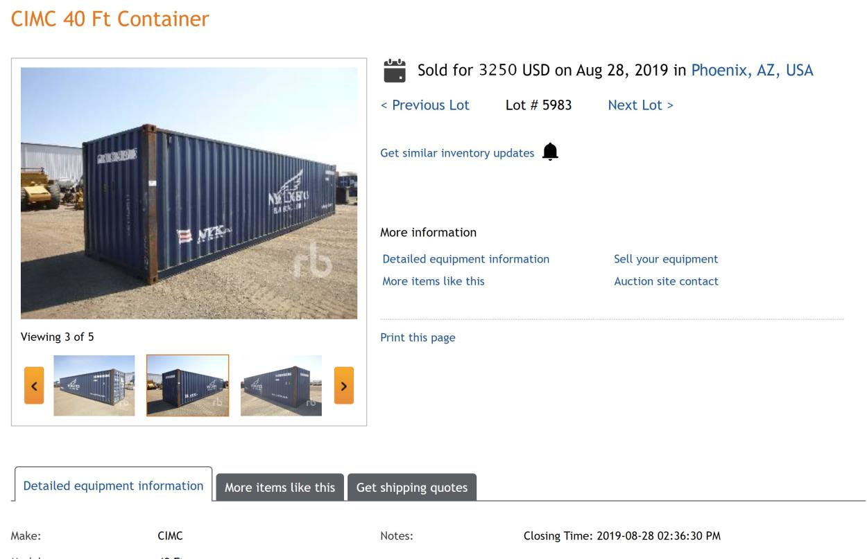Image resolution: width=867 pixels, height=559 pixels.
Task: Select the highlighted middle container thumbnail
Action: [x=187, y=385]
